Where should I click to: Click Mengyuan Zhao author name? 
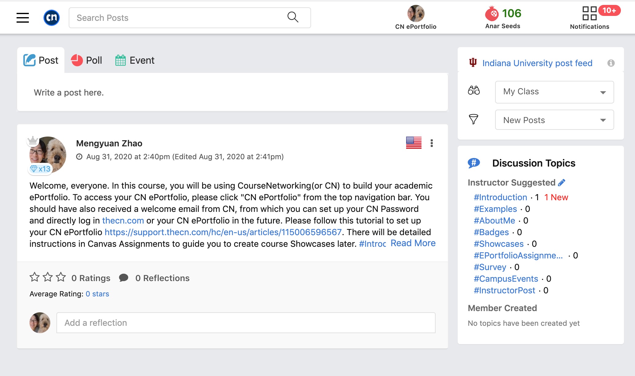tap(109, 143)
